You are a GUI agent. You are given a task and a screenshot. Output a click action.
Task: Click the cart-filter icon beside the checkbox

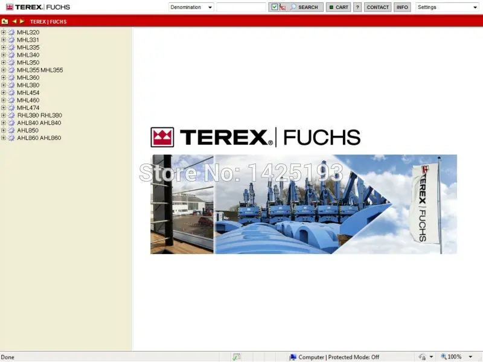pyautogui.click(x=281, y=7)
